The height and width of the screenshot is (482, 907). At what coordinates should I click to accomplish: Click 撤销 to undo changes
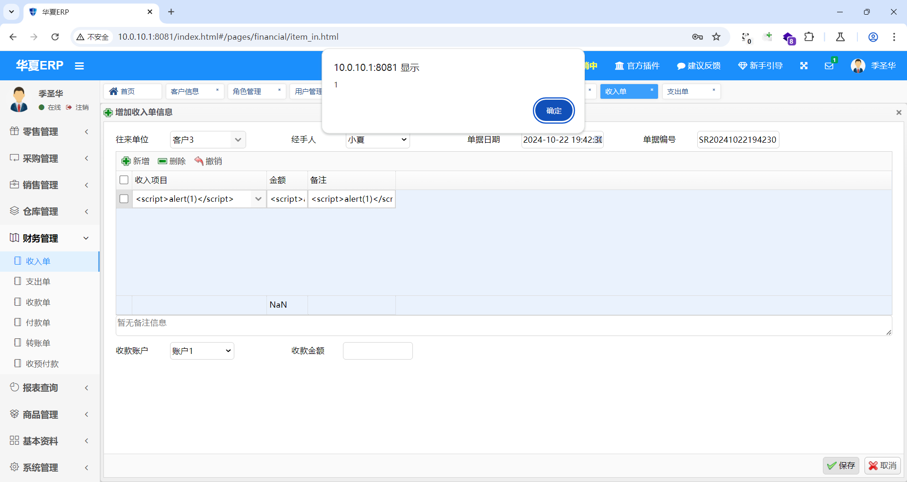tap(208, 161)
